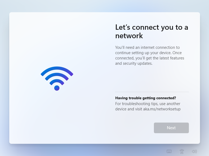
Task: Click the 'Let's connect you to a' heading line
Action: click(x=152, y=27)
